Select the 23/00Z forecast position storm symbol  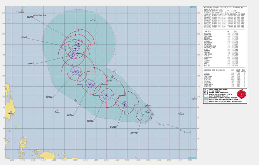pos(76,72)
